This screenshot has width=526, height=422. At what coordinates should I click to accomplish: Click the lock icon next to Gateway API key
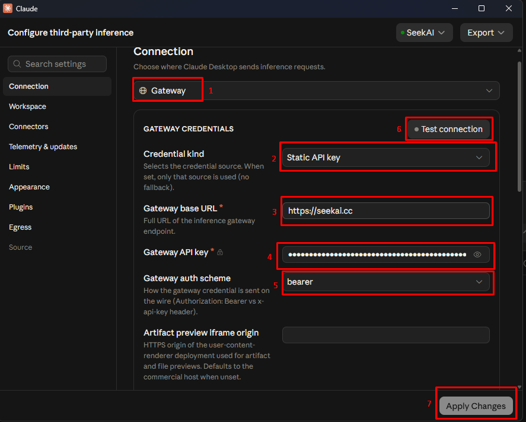tap(220, 252)
